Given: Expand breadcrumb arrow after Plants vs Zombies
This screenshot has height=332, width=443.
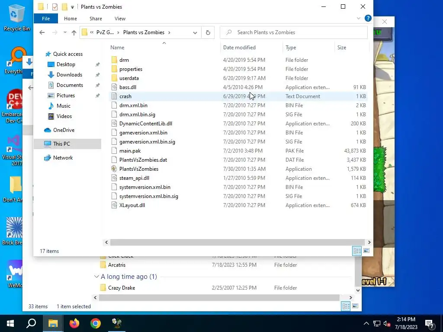Looking at the screenshot, I should (169, 32).
